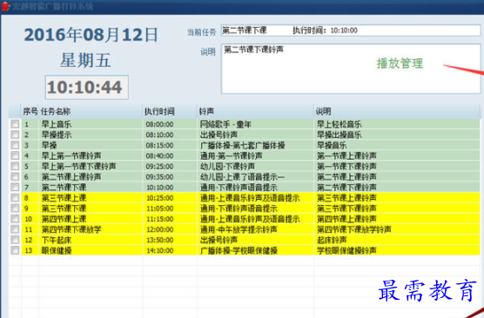Click execution time 08:15:00
The height and width of the screenshot is (318, 484).
(159, 145)
